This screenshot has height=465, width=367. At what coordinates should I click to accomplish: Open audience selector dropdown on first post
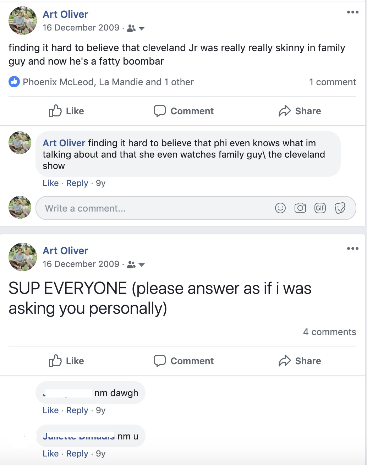(136, 28)
